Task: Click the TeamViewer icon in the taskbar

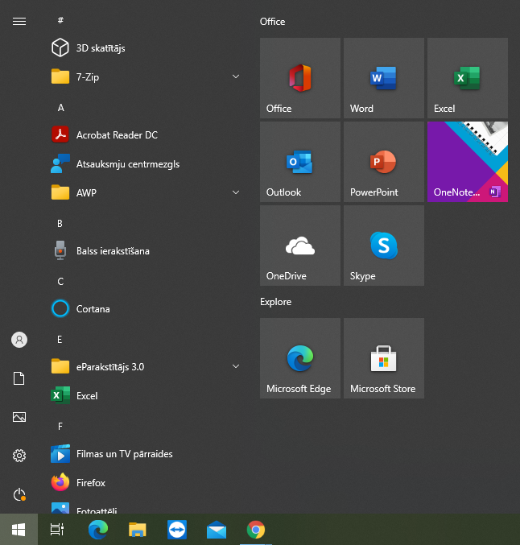Action: click(x=176, y=529)
